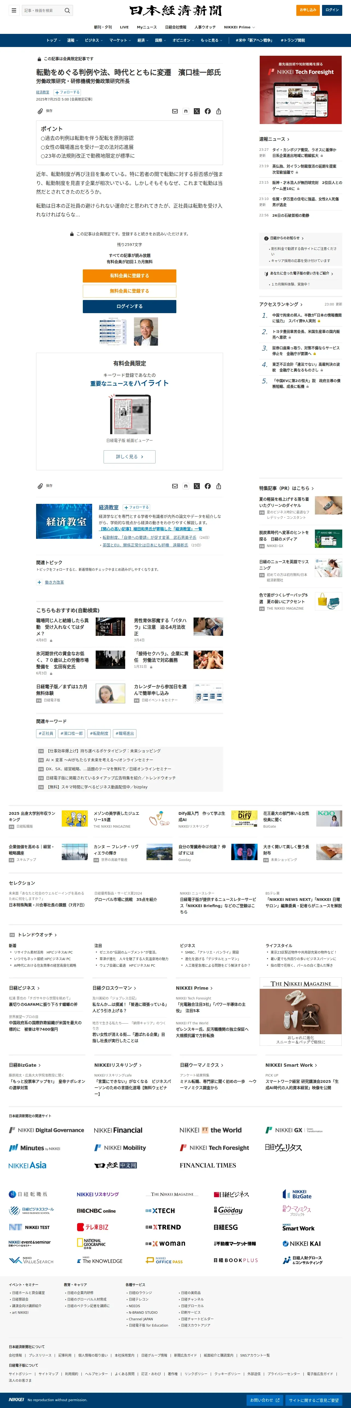Open the 日経会社情報 menu item
351x1408 pixels.
tap(175, 27)
